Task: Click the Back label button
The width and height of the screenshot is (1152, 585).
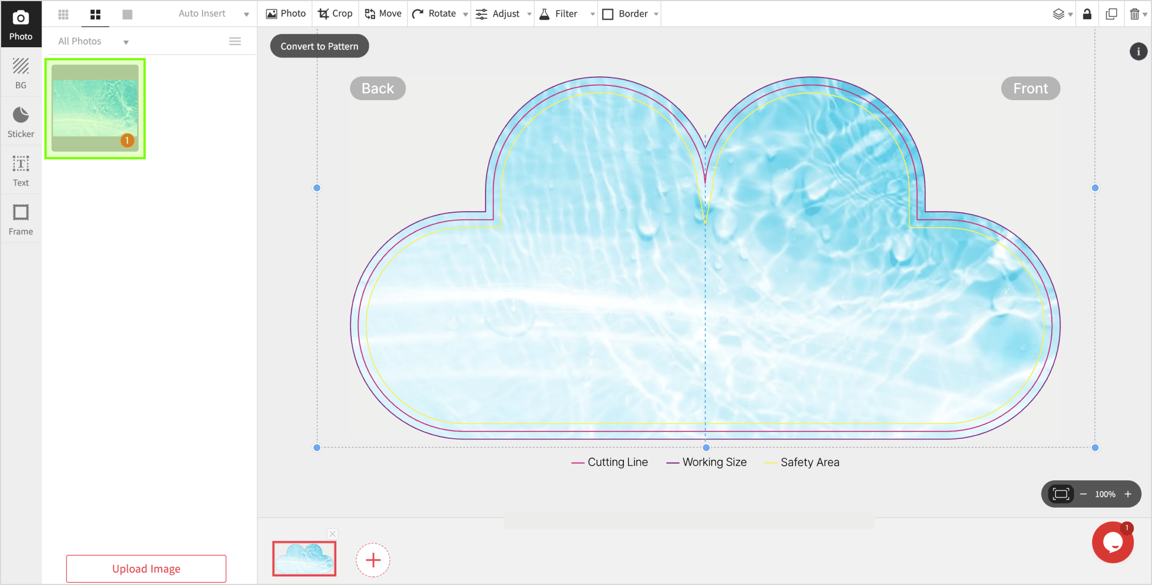Action: (378, 88)
